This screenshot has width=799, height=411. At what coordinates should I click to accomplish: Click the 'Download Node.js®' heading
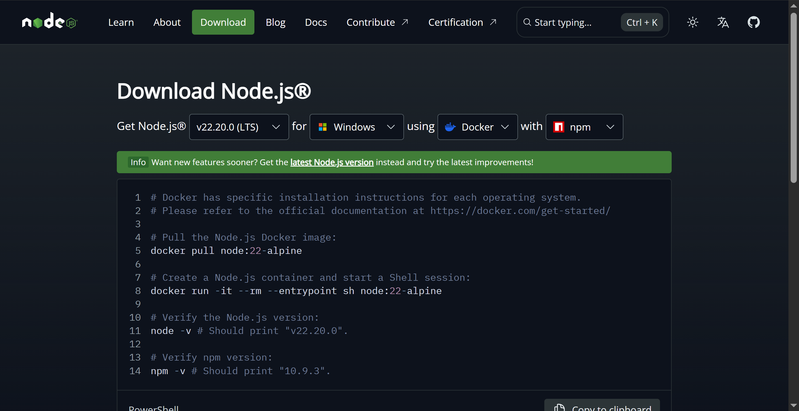tap(214, 91)
